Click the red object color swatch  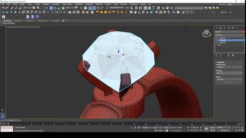coord(243,32)
